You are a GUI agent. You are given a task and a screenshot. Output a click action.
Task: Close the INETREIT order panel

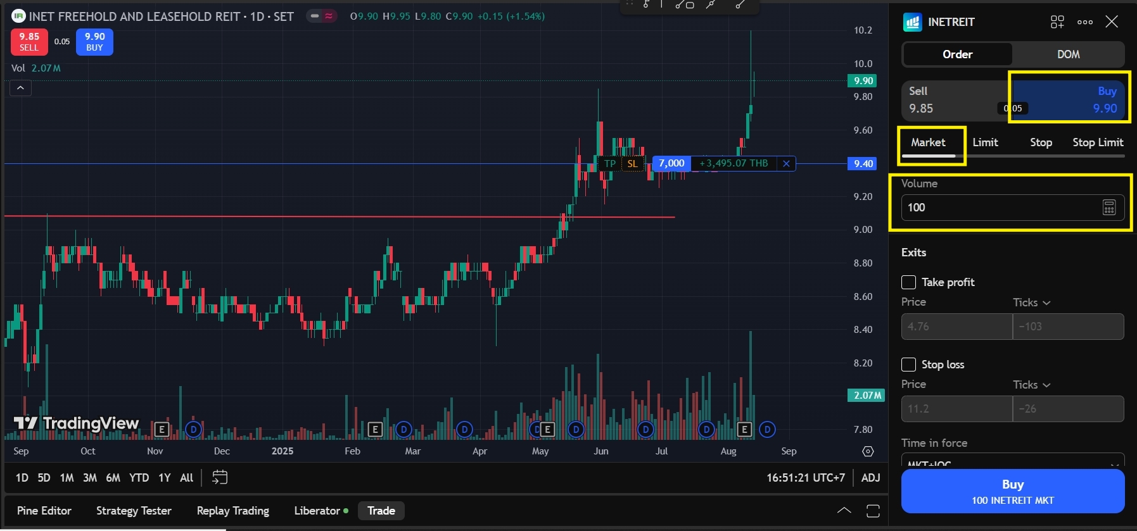1112,22
